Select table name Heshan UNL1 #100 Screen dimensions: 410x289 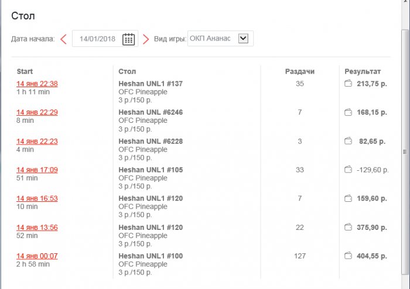[151, 256]
